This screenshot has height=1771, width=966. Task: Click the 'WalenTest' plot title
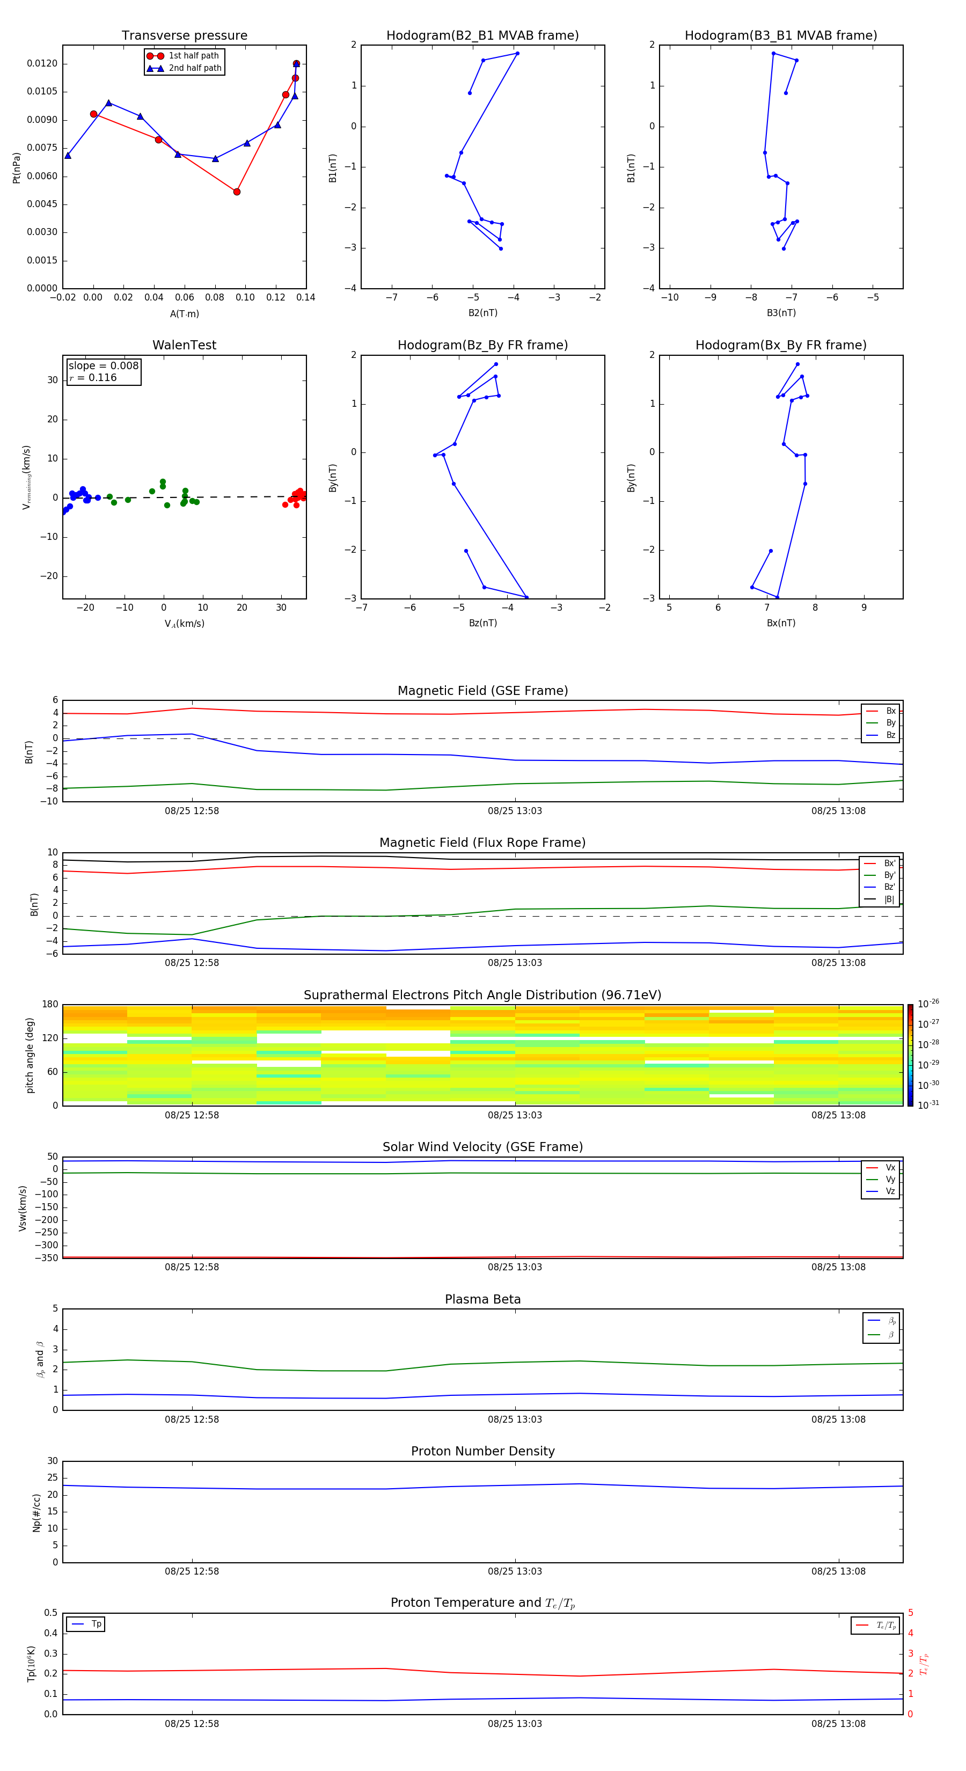tap(184, 345)
